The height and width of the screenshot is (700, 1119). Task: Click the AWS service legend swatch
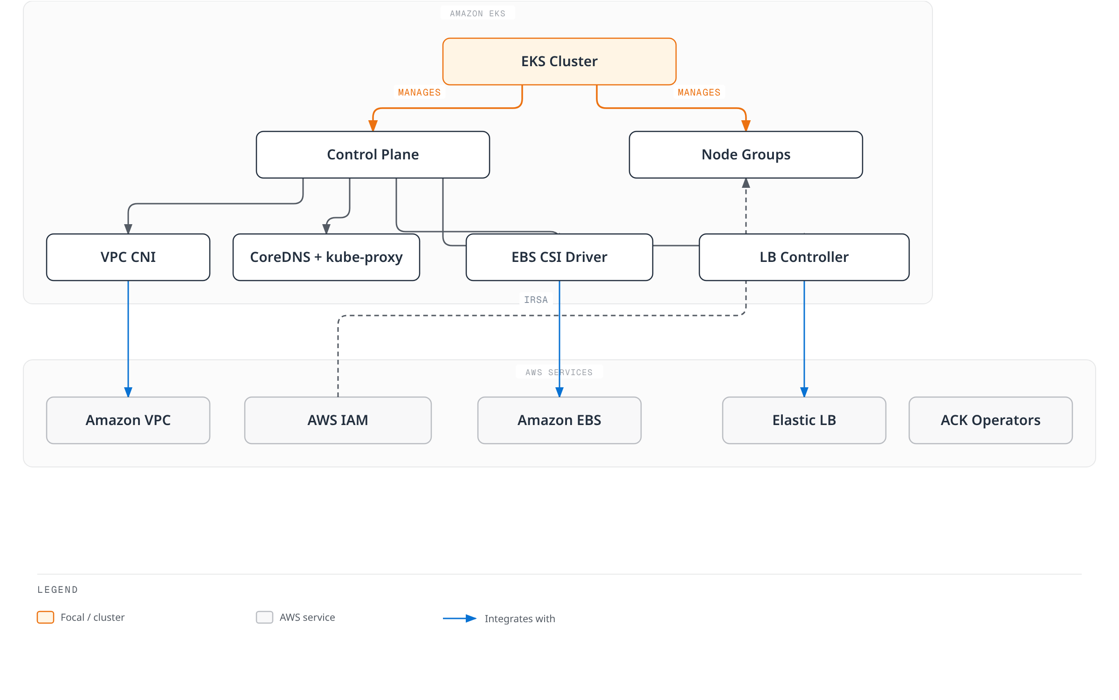tap(264, 617)
